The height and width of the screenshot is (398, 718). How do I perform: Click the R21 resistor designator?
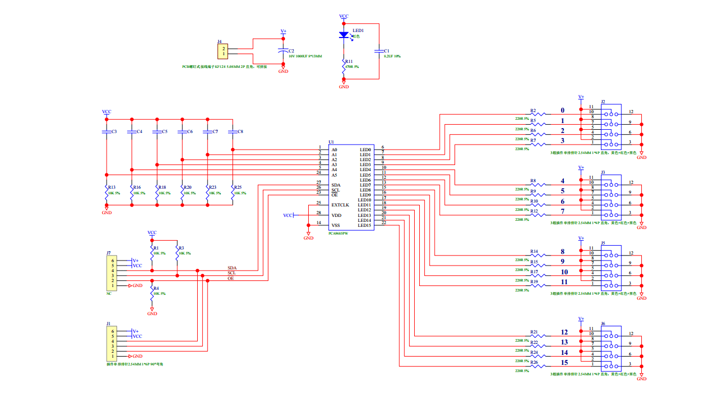pos(534,332)
